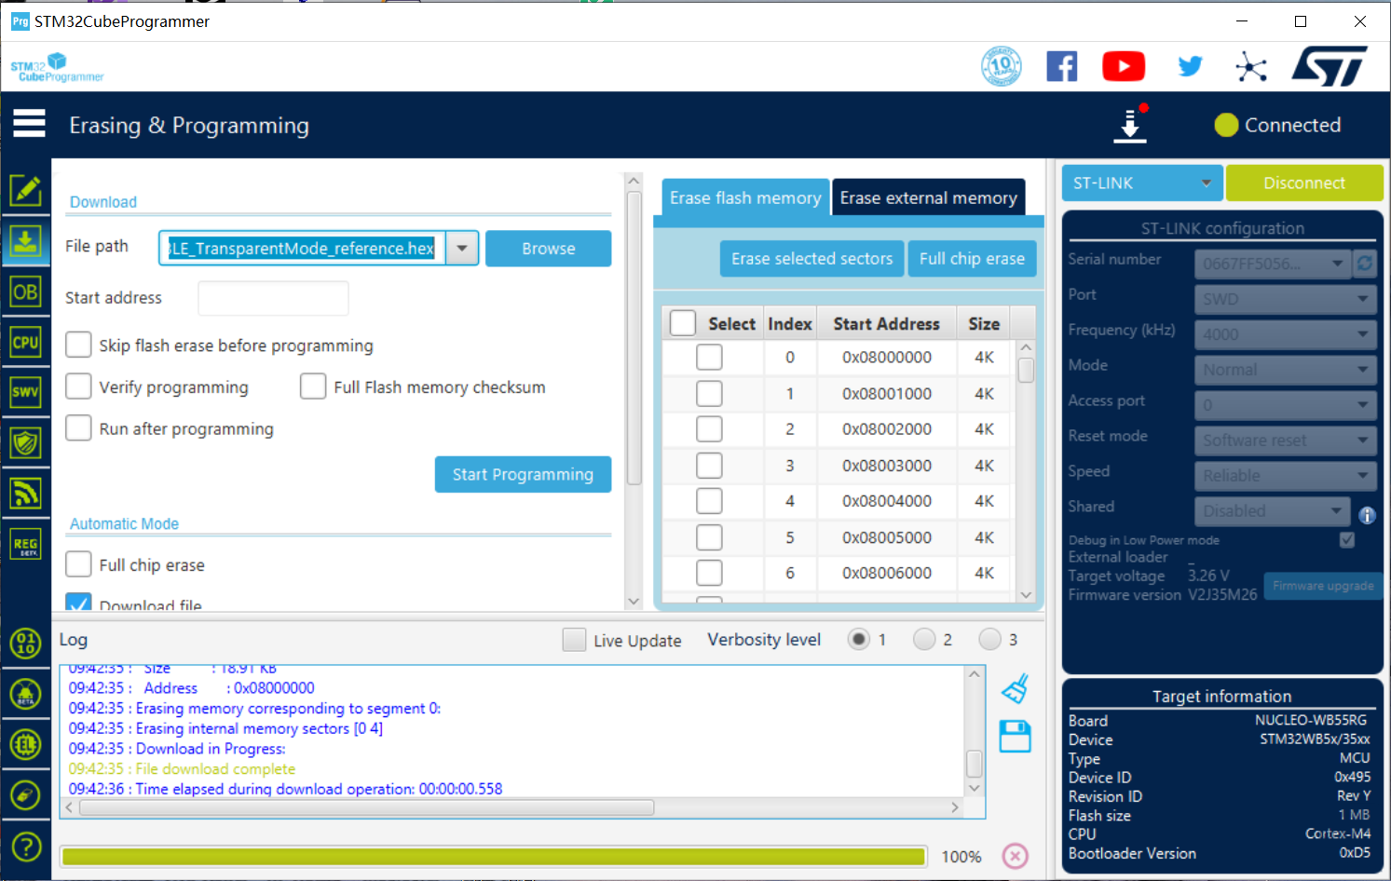The width and height of the screenshot is (1391, 881).
Task: Open the Access port dropdown
Action: pos(1286,405)
